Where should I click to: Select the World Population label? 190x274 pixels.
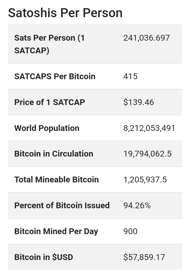47,128
